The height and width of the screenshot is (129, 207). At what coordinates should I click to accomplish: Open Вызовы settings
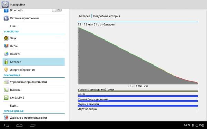pos(34,90)
